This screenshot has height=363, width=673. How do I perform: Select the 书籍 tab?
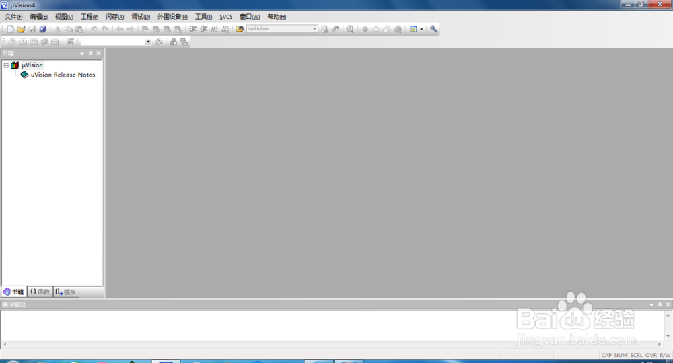click(x=13, y=292)
